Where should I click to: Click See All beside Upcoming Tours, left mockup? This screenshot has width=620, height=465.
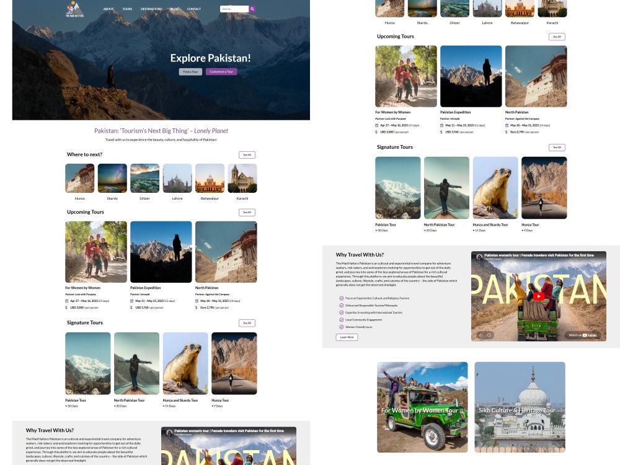coord(247,212)
